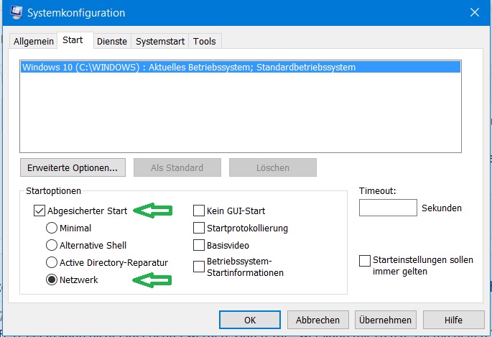Click the Systemkonfiguration title bar icon

pyautogui.click(x=16, y=12)
